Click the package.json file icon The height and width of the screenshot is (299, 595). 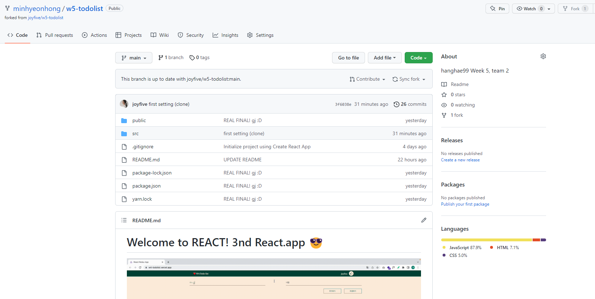[x=124, y=186]
